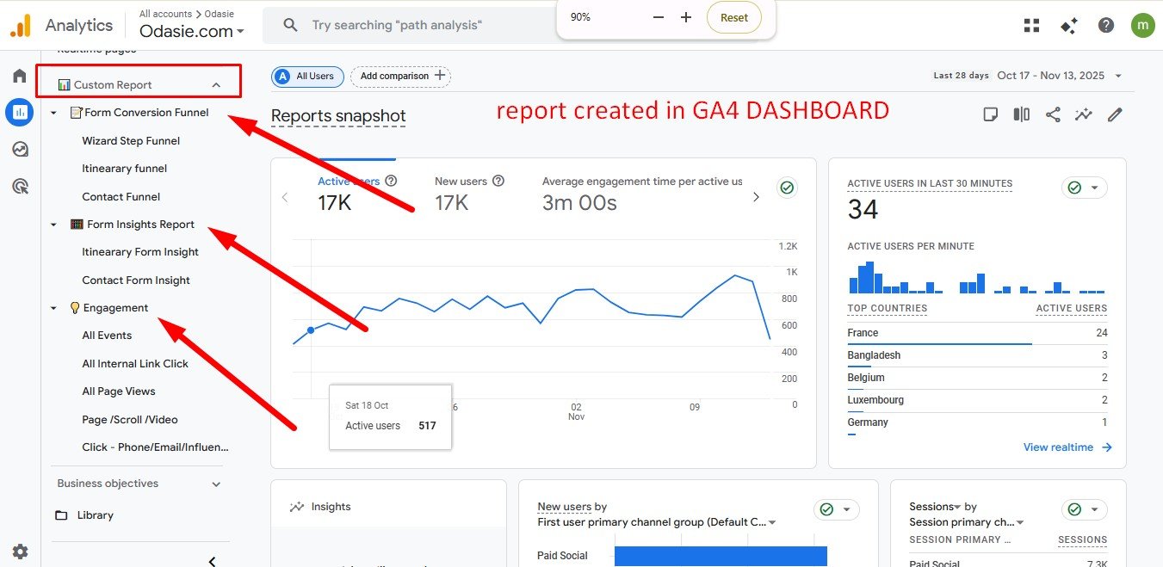Open the Gemini sparkle icon in header
This screenshot has height=567, width=1163.
click(x=1069, y=25)
